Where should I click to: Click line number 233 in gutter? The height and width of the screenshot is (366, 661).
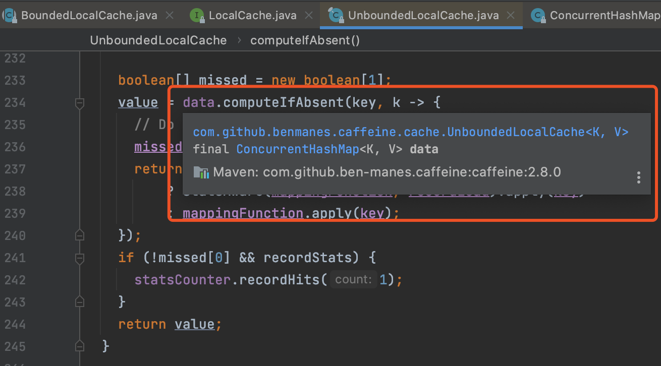tap(15, 81)
